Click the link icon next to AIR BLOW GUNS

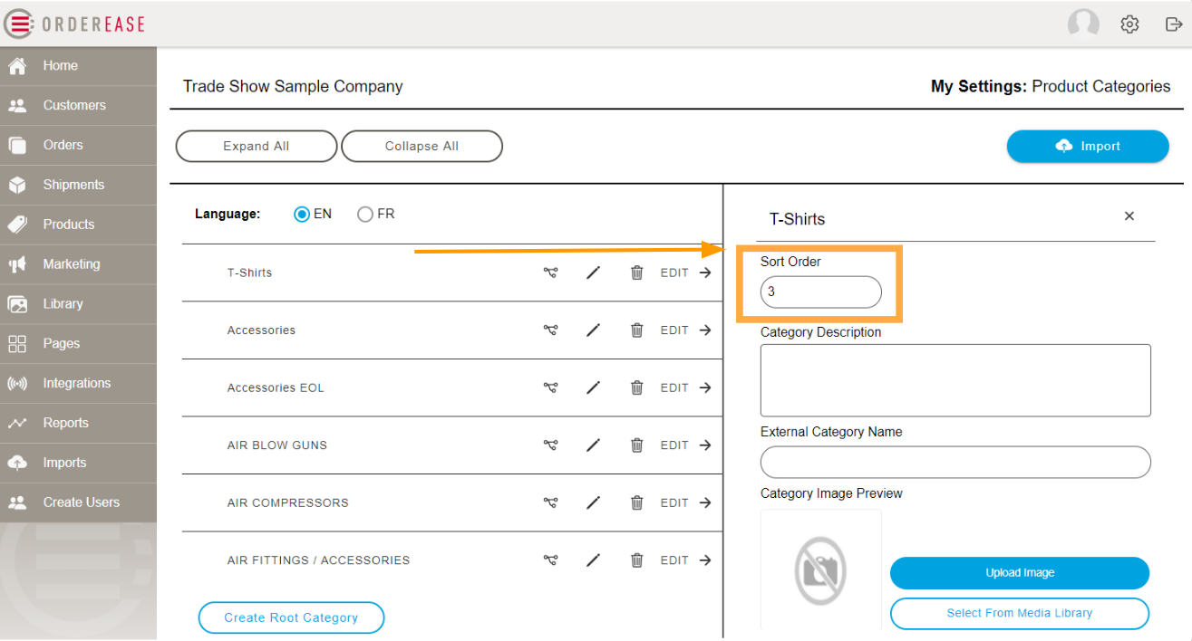point(550,445)
